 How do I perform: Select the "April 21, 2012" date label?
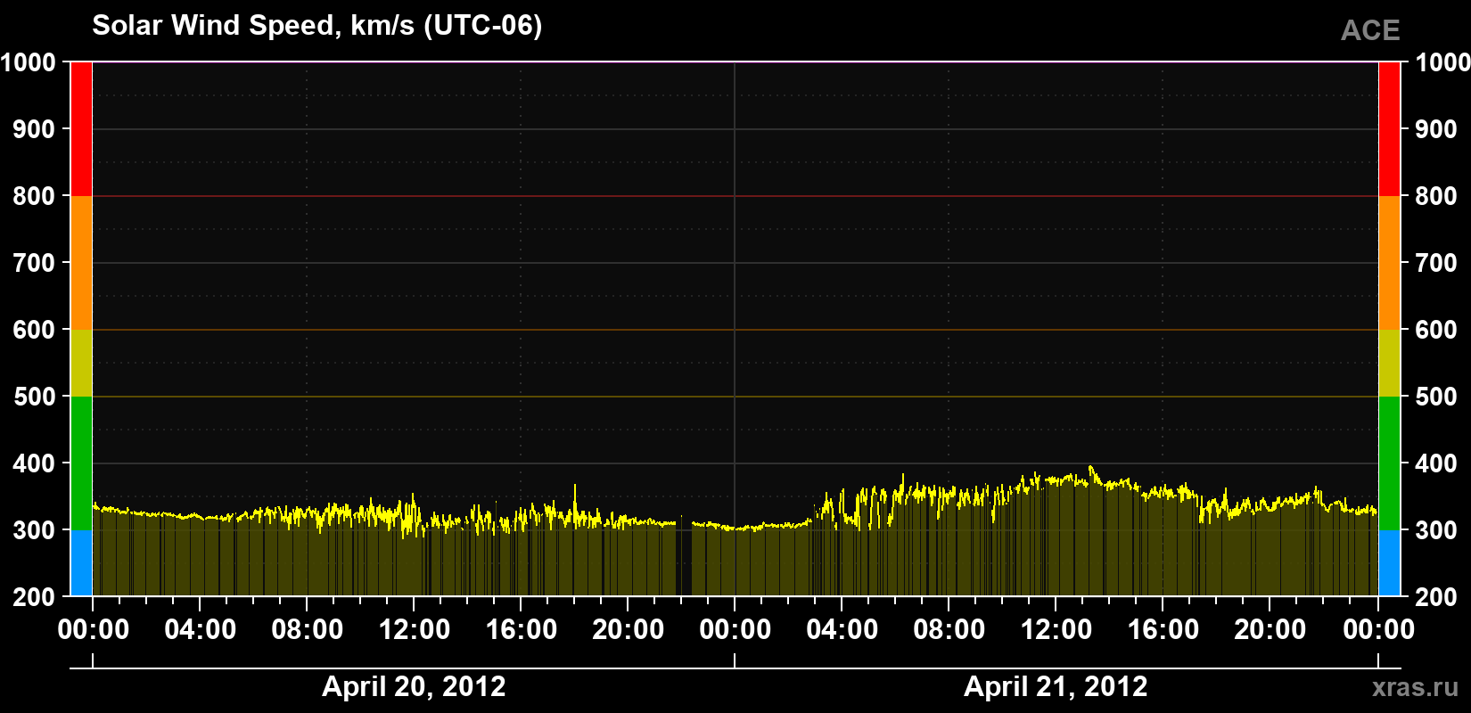(x=1056, y=686)
